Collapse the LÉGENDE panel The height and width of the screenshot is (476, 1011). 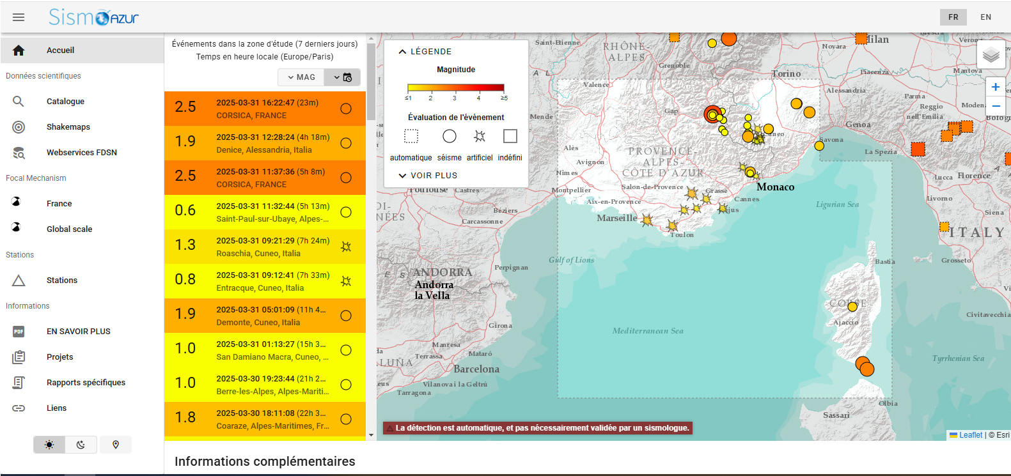tap(425, 52)
